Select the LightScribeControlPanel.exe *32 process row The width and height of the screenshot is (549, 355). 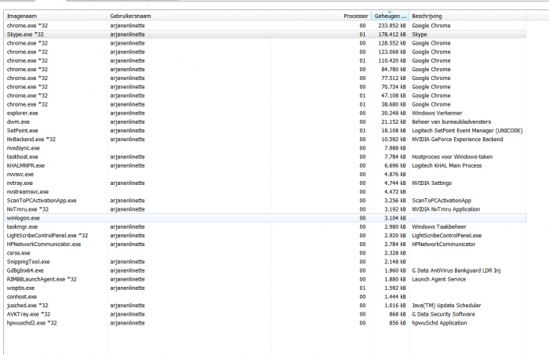pyautogui.click(x=265, y=235)
